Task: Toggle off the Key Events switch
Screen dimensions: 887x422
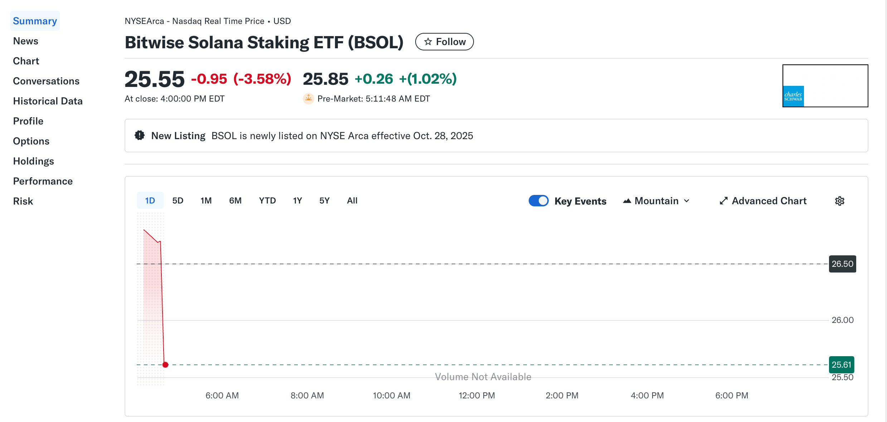Action: pyautogui.click(x=538, y=201)
